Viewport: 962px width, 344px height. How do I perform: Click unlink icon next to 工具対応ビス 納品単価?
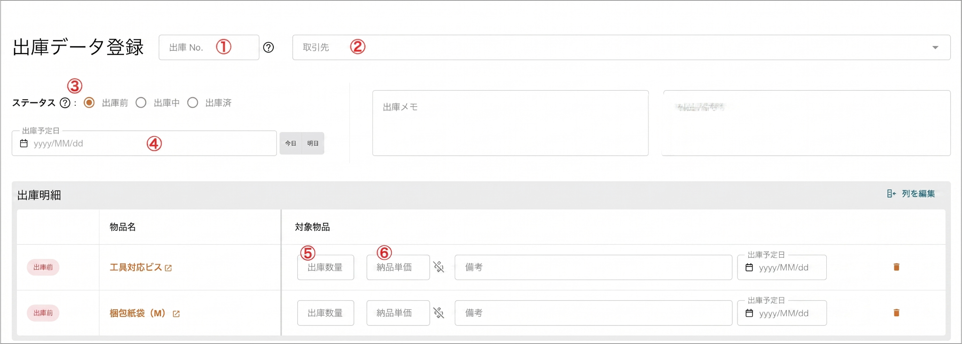tap(439, 267)
